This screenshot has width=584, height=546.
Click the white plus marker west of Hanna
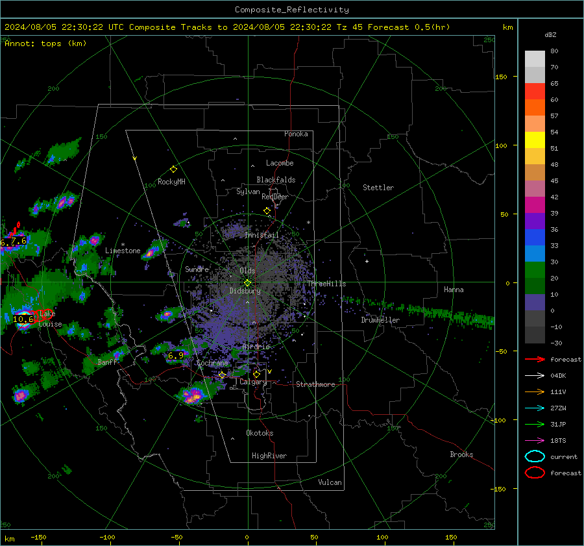pos(367,261)
